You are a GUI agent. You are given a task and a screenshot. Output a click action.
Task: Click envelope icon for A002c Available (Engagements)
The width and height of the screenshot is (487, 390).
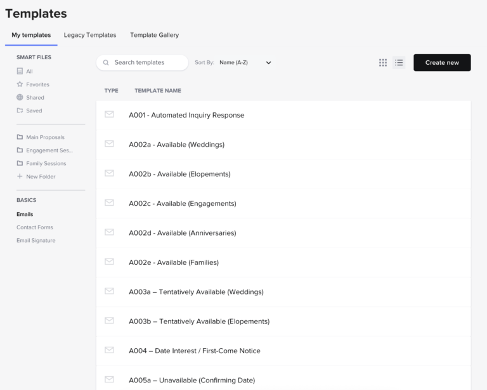[109, 203]
